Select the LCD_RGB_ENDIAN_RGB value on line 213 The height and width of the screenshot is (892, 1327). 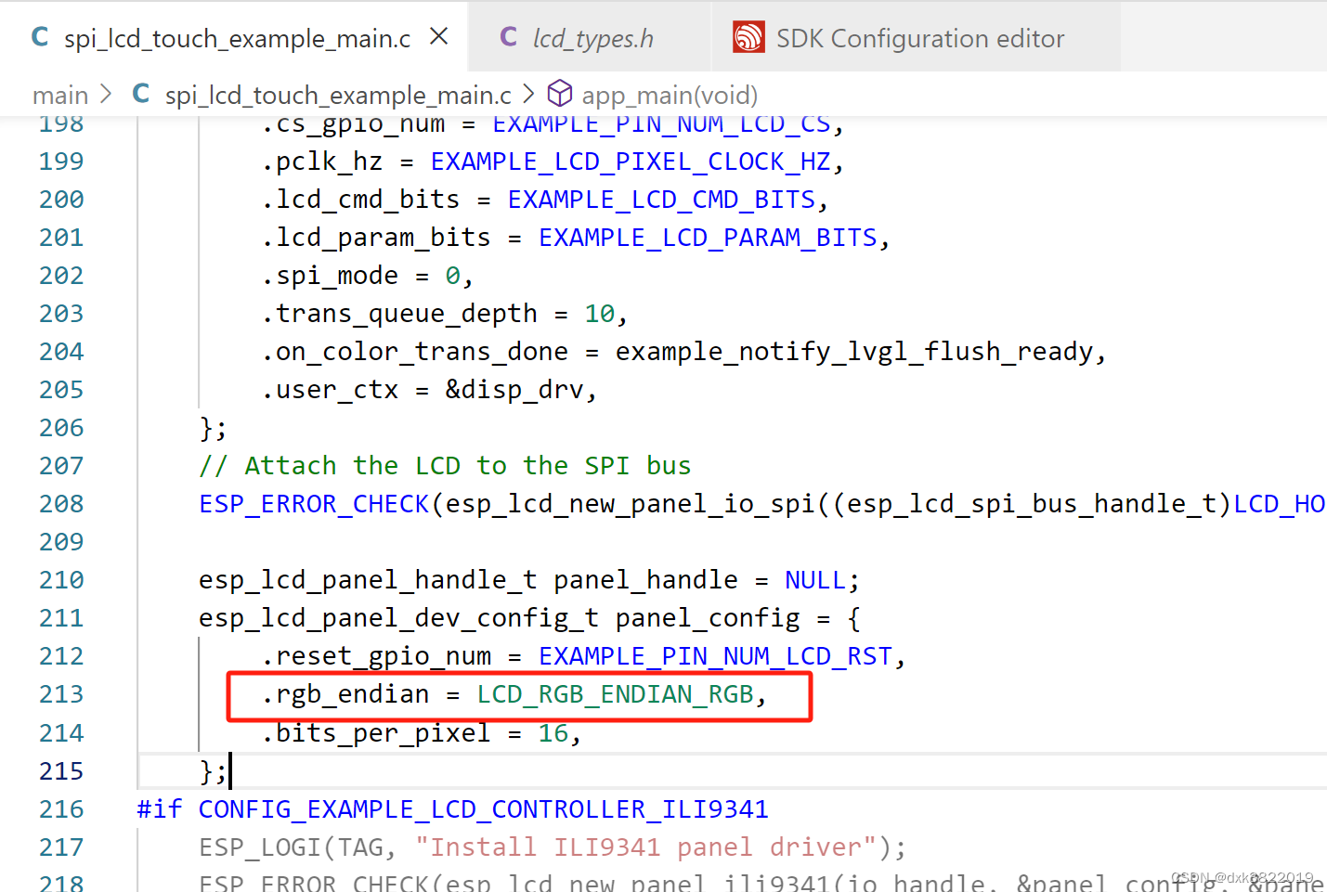[615, 693]
